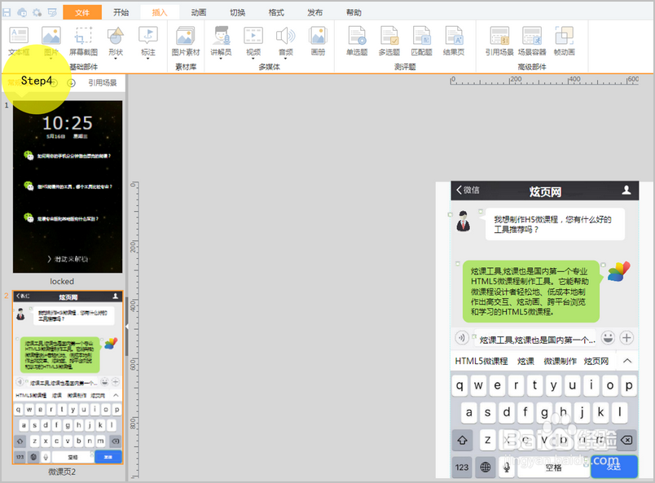Open the 引用场景 tab in the page panel
655x483 pixels.
[103, 83]
